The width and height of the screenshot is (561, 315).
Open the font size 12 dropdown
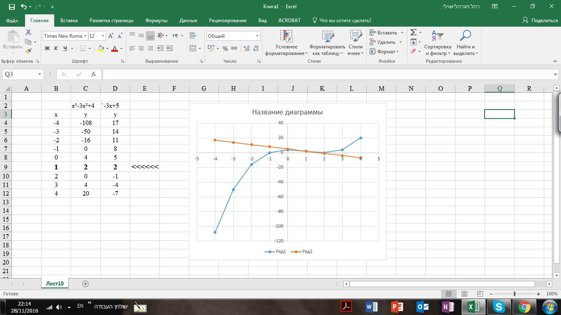[103, 36]
